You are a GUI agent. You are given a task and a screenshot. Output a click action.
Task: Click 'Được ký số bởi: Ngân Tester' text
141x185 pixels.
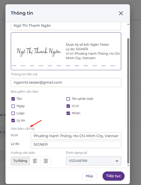pyautogui.click(x=87, y=44)
